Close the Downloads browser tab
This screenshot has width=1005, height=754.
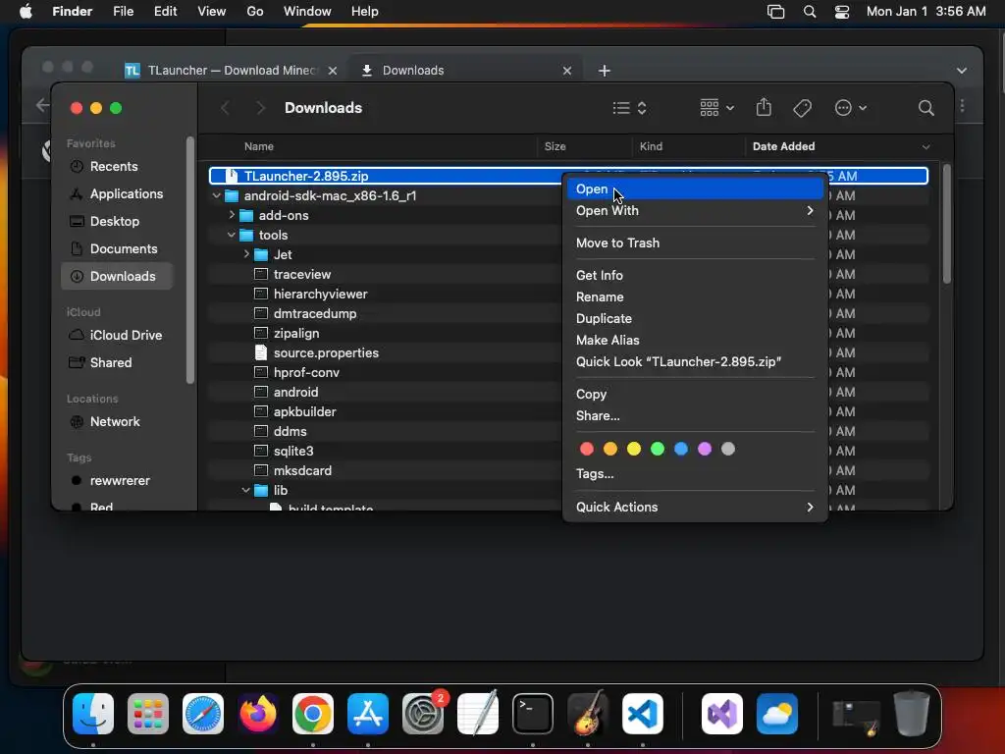(x=566, y=71)
